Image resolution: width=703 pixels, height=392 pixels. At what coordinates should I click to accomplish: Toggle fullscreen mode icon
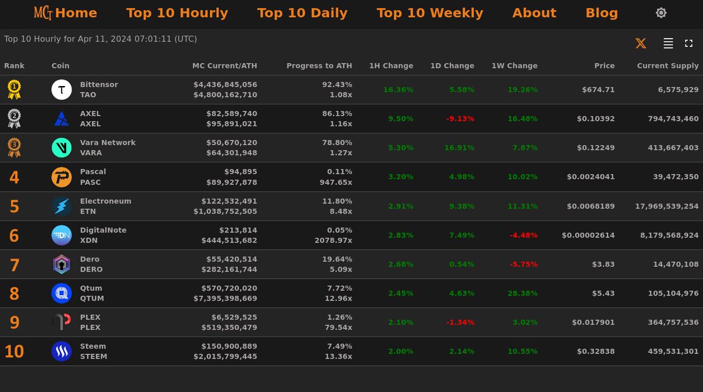click(688, 43)
